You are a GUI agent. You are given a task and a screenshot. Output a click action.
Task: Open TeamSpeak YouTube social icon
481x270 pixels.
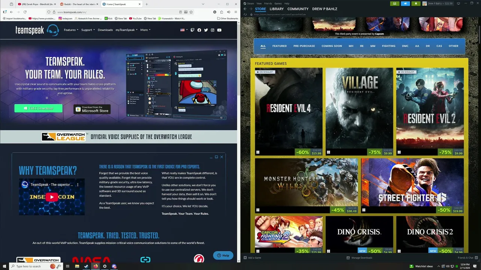[x=219, y=30]
